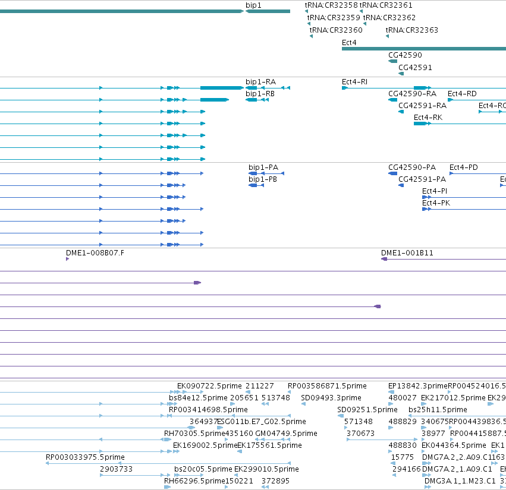Open the tRNA:CR32359 feature label
The image size is (506, 490).
[x=334, y=17]
